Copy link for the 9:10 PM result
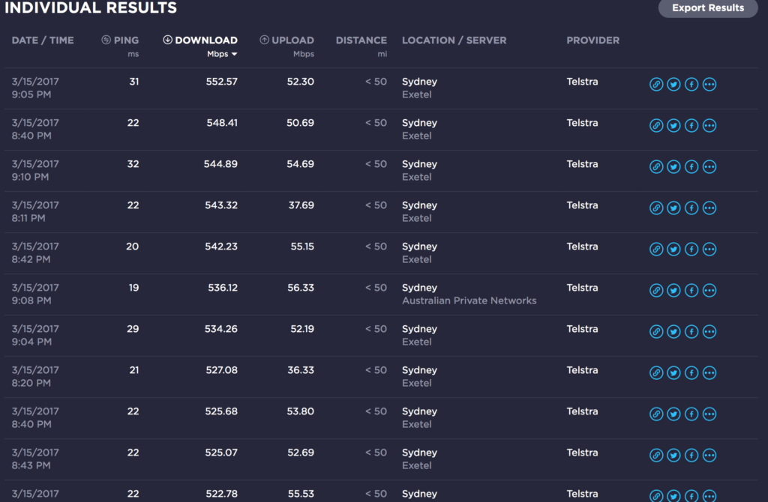Screen dimensions: 768x502 click(x=656, y=166)
